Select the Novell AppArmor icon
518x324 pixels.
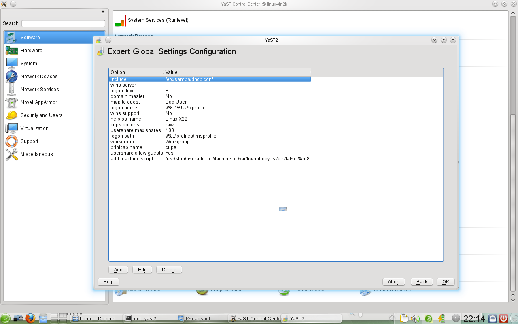(11, 102)
